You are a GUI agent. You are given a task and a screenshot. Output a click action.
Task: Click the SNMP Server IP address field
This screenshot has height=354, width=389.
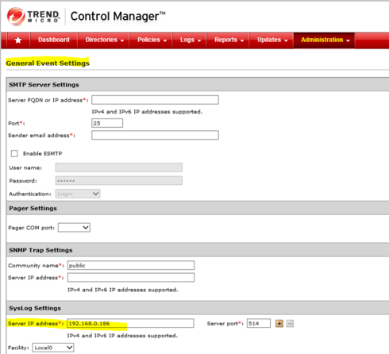[x=131, y=277]
